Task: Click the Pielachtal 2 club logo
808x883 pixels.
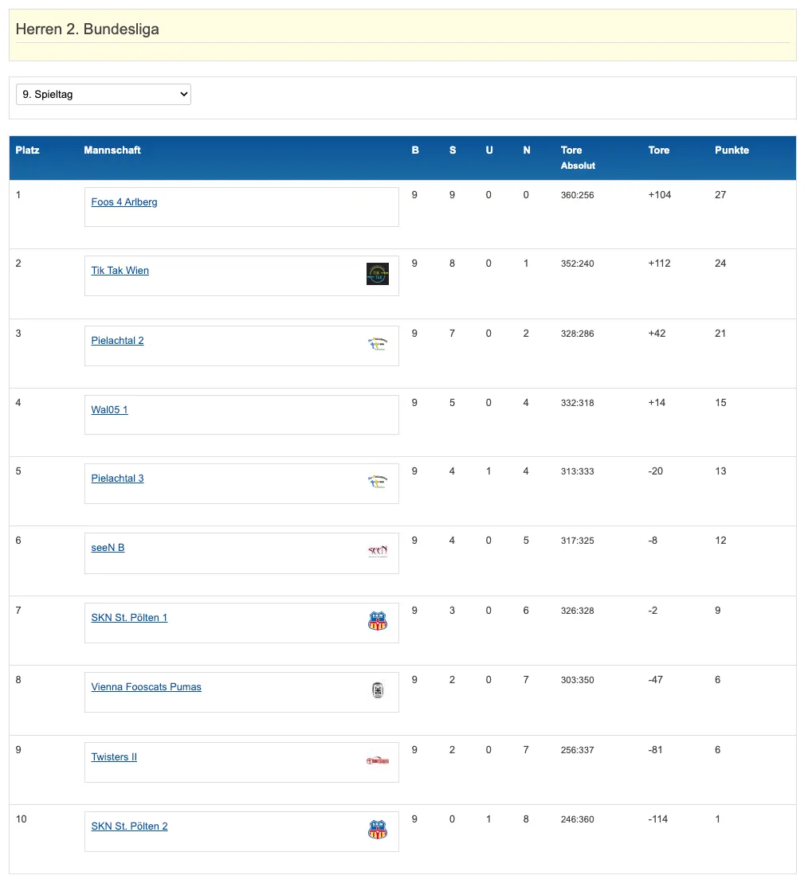Action: (378, 344)
